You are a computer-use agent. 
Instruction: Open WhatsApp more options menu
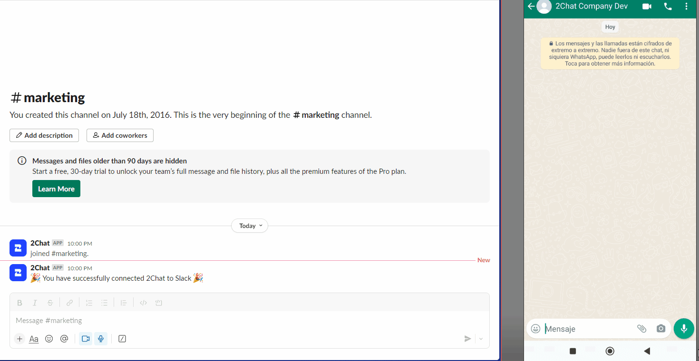[x=686, y=6]
